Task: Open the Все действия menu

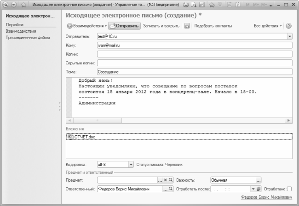Action: tap(268, 26)
